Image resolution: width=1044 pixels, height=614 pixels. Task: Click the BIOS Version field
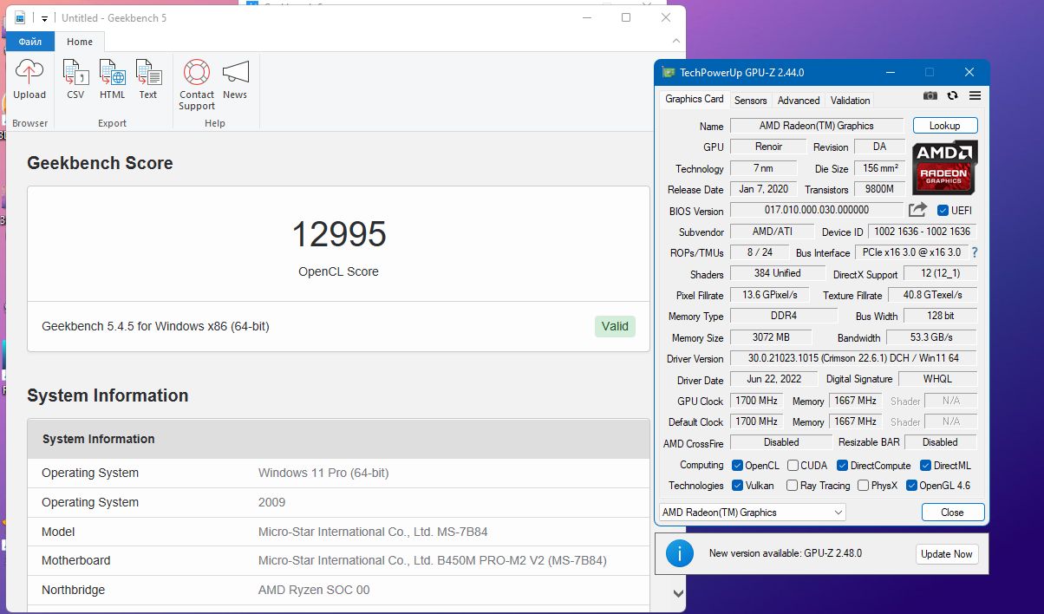(817, 210)
